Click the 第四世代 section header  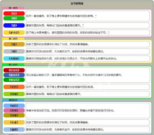click(13, 100)
